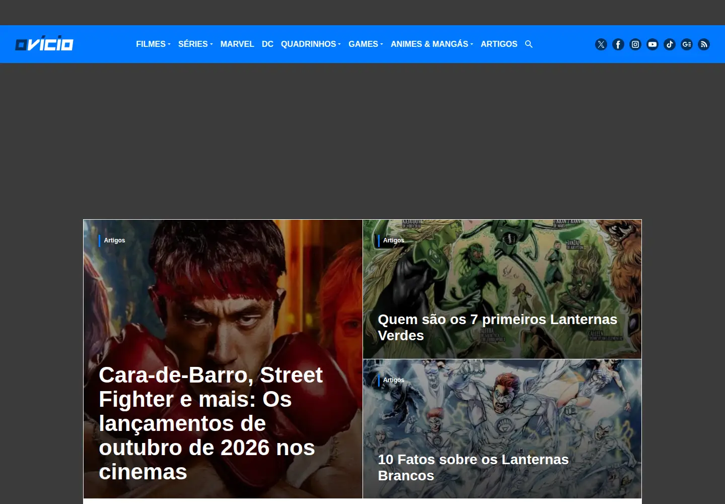This screenshot has width=725, height=504.
Task: Open the YouTube channel icon
Action: click(x=652, y=44)
